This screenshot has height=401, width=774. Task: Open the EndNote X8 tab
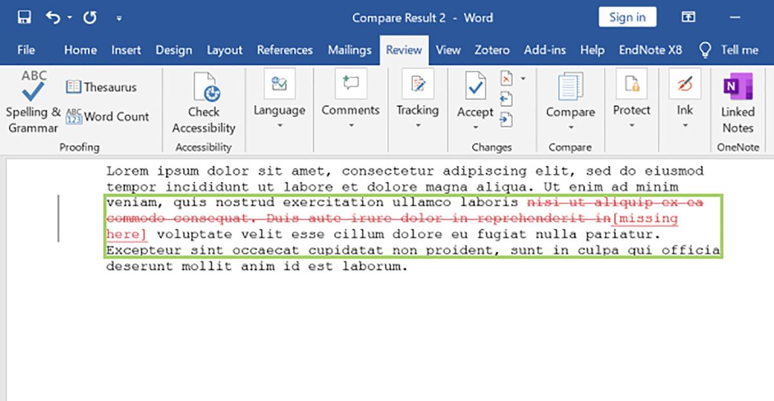click(650, 50)
